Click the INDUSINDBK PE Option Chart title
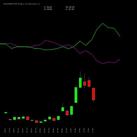 tap(22, 4)
